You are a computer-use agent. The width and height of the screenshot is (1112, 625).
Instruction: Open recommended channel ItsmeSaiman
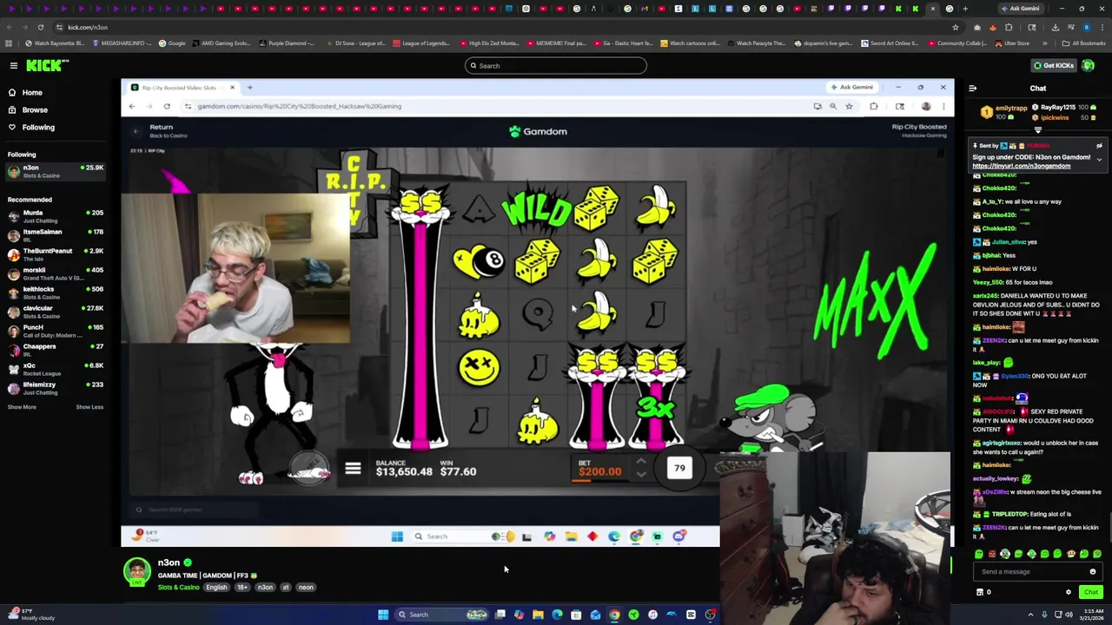[54, 235]
